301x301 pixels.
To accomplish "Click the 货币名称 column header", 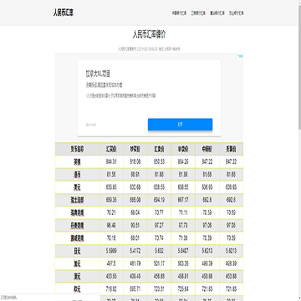I will click(x=77, y=149).
